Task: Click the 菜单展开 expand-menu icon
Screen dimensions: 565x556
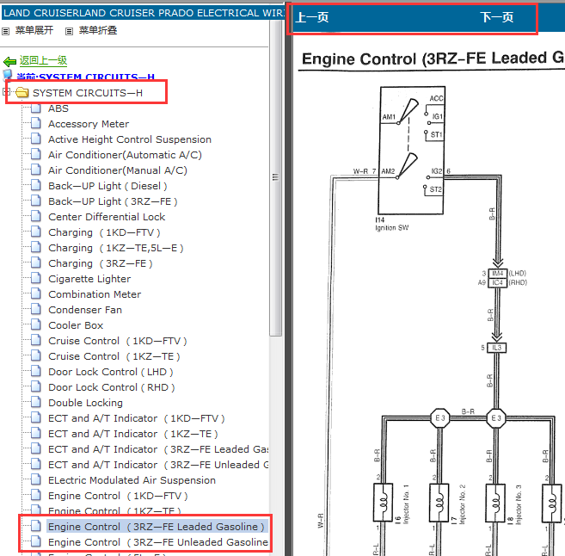Action: [5, 31]
